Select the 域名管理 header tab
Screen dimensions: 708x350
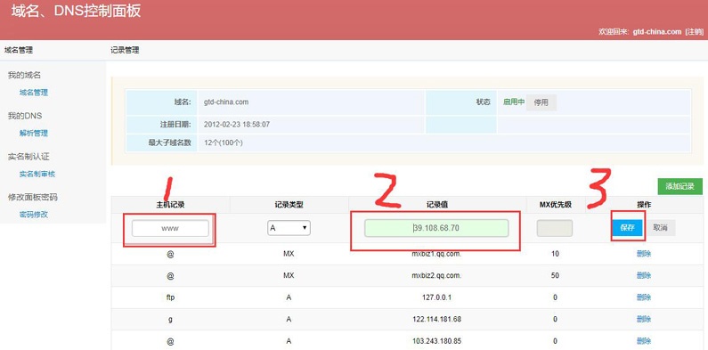[x=19, y=50]
